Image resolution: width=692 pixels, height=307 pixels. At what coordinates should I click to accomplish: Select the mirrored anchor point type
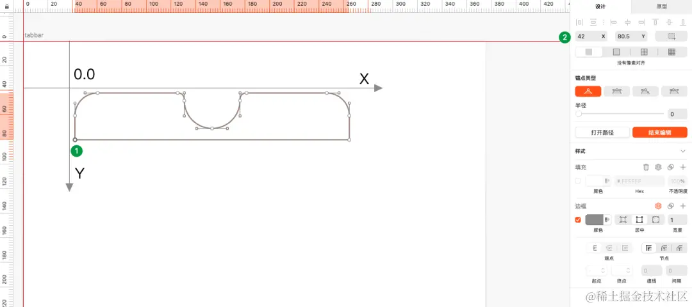click(616, 91)
